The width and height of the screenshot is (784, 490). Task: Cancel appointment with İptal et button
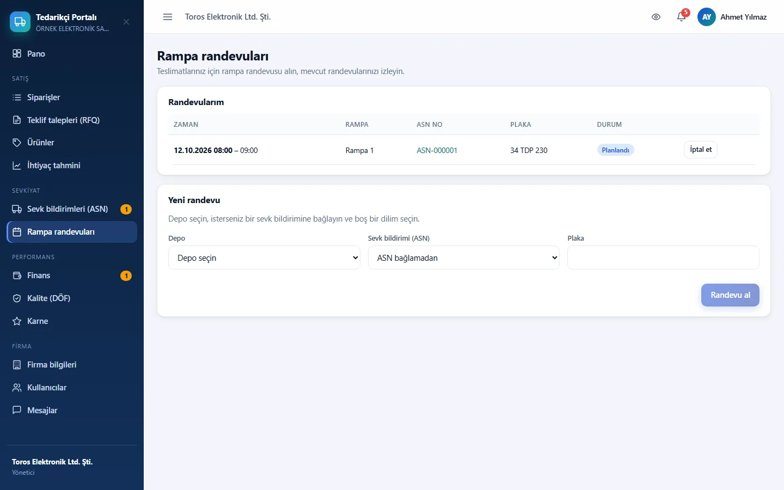[701, 150]
